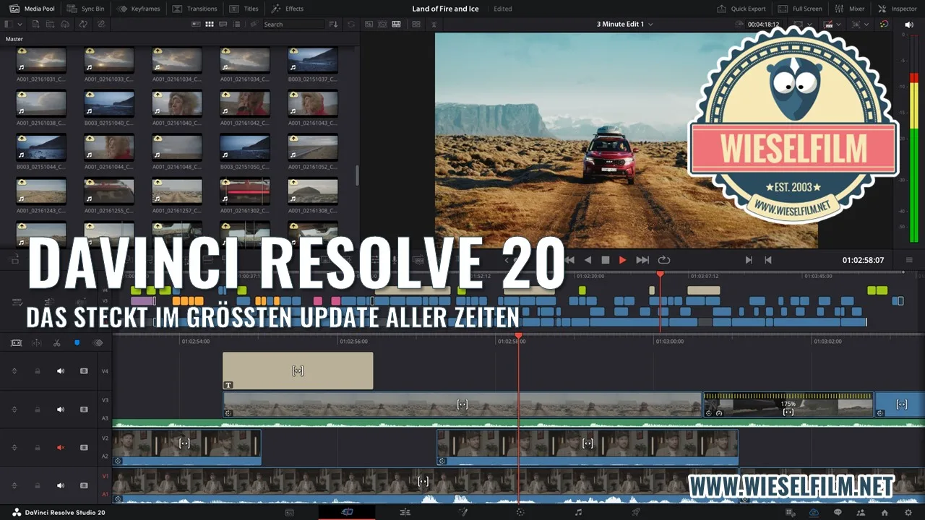Image resolution: width=925 pixels, height=520 pixels.
Task: Switch media pool to thumbnail grid view
Action: pyautogui.click(x=210, y=24)
